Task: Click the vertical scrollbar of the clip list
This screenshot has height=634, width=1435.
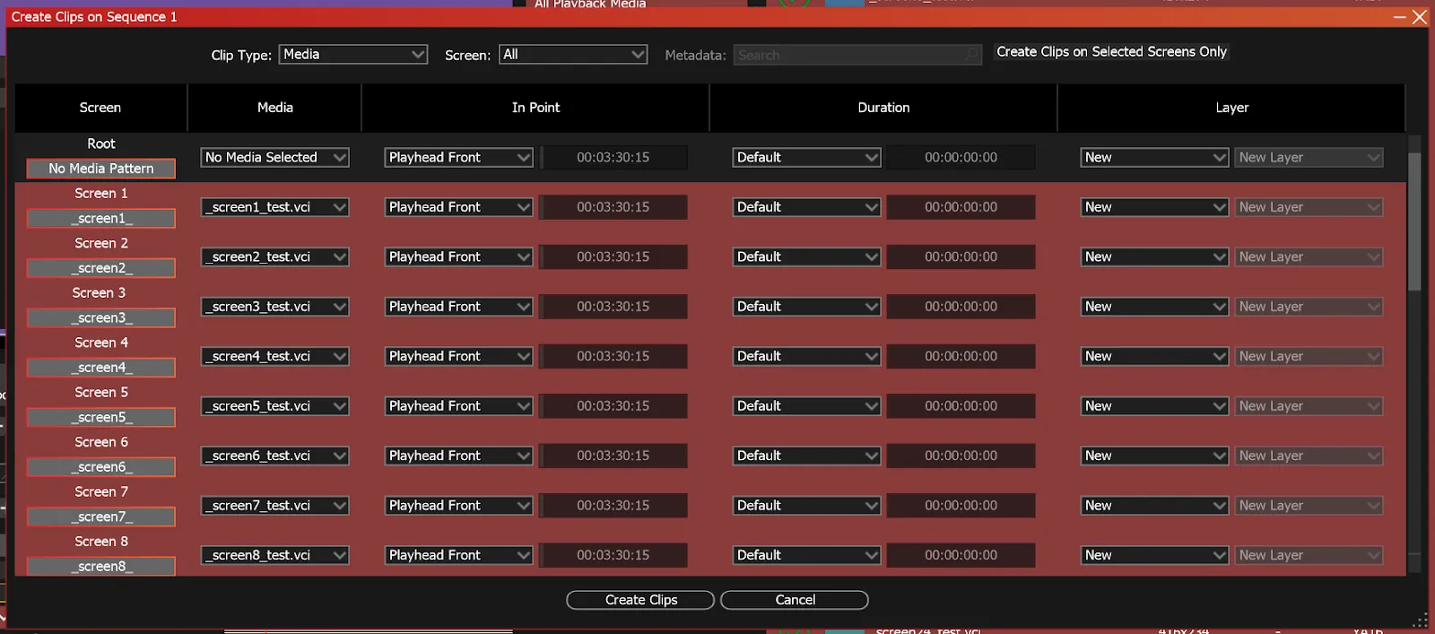Action: coord(1414,221)
